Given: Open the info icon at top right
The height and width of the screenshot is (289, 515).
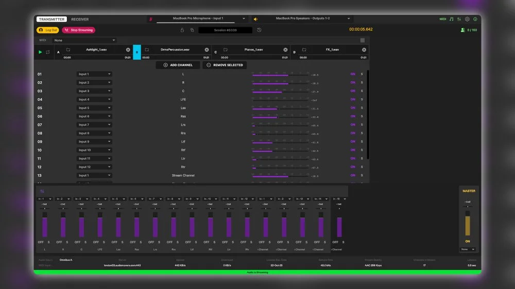Looking at the screenshot, I should point(475,19).
